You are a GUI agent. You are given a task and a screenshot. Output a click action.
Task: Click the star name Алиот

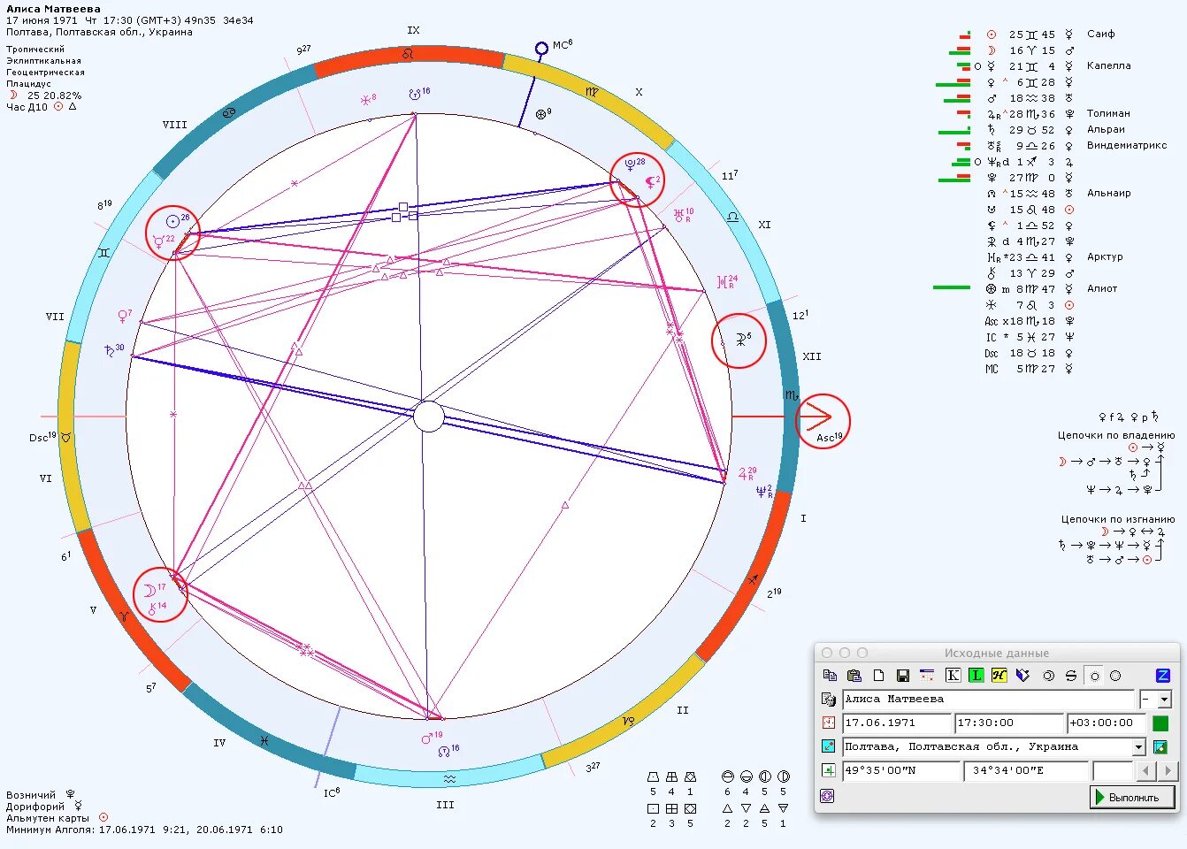click(1102, 288)
